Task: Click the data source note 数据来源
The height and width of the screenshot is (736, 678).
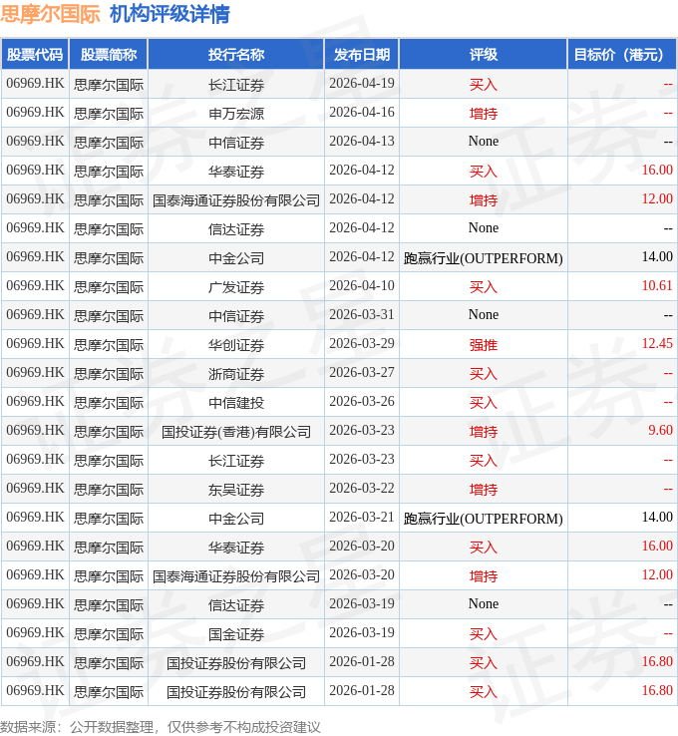Action: coord(160,727)
